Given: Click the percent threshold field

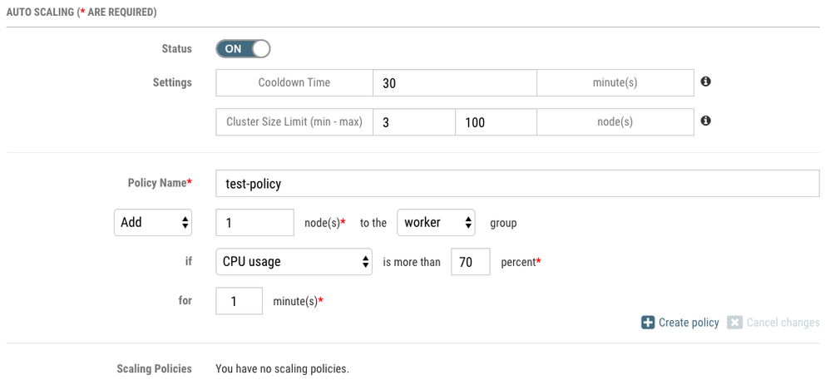Looking at the screenshot, I should (x=470, y=261).
